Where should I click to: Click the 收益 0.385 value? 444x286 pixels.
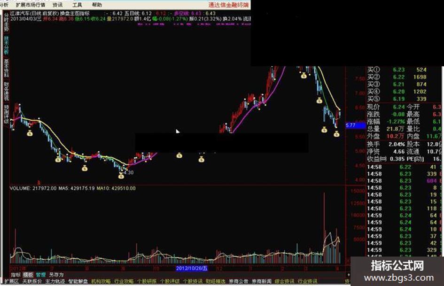point(397,159)
